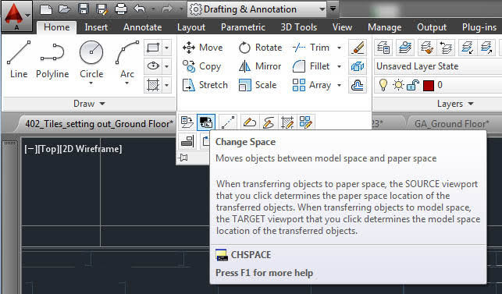Expand the Draw panel
The image size is (502, 294).
[x=89, y=104]
